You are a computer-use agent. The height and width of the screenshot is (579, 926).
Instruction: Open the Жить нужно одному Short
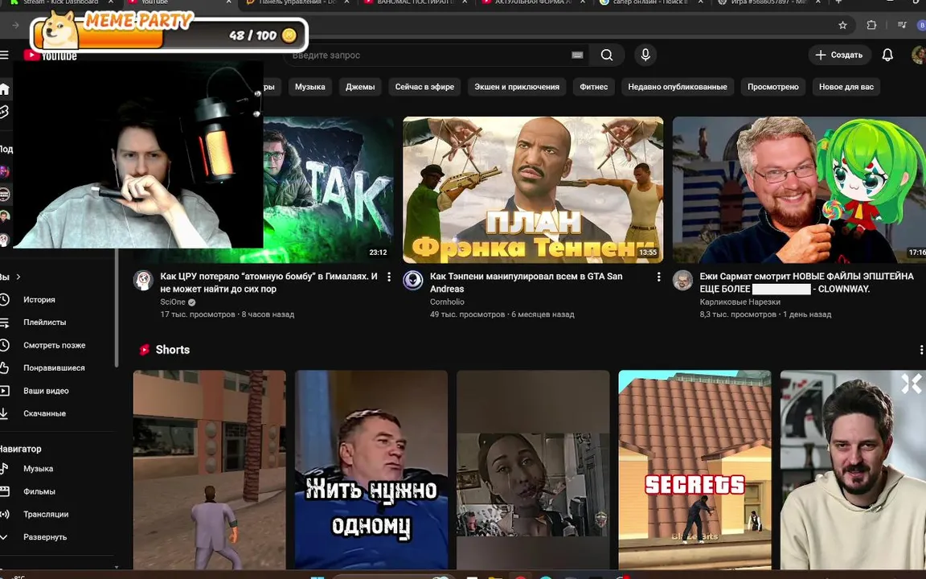371,470
